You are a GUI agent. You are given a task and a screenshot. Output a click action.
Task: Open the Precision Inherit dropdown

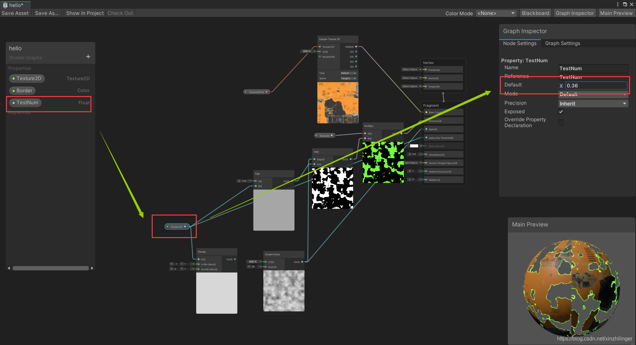click(x=593, y=104)
